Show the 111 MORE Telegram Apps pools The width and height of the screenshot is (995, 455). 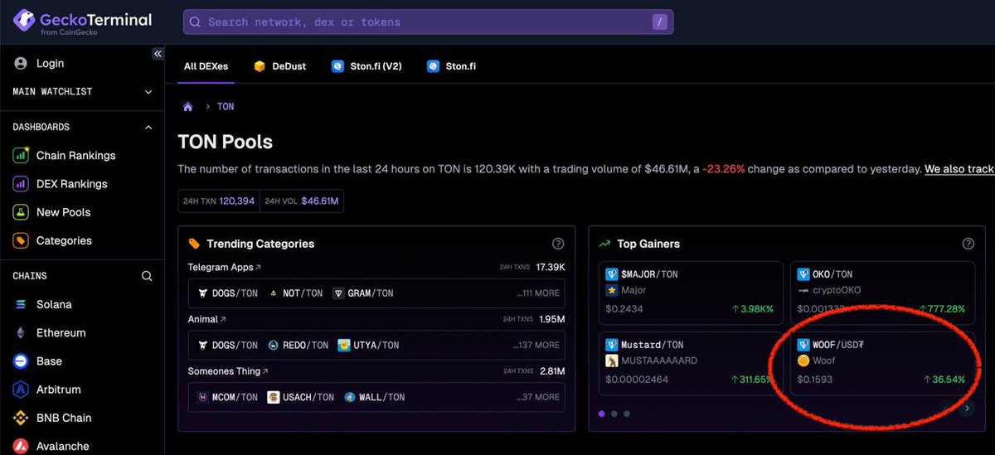pos(537,293)
